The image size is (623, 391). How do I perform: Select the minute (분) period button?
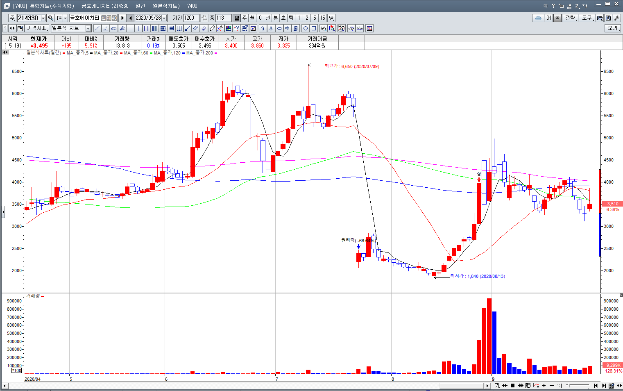tap(276, 18)
